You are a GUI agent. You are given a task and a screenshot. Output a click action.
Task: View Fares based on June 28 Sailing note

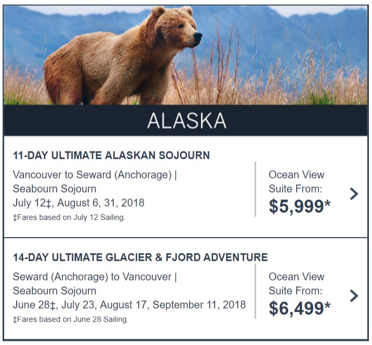coord(71,320)
